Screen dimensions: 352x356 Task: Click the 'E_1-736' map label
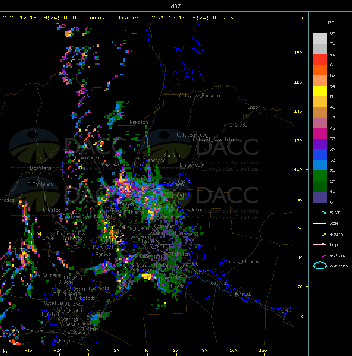[238, 125]
